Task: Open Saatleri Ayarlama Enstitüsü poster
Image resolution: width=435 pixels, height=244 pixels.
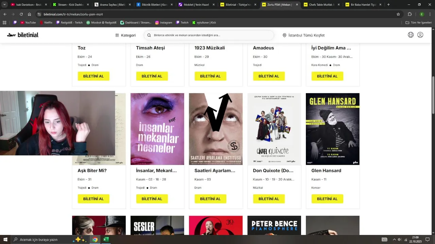Action: click(216, 129)
